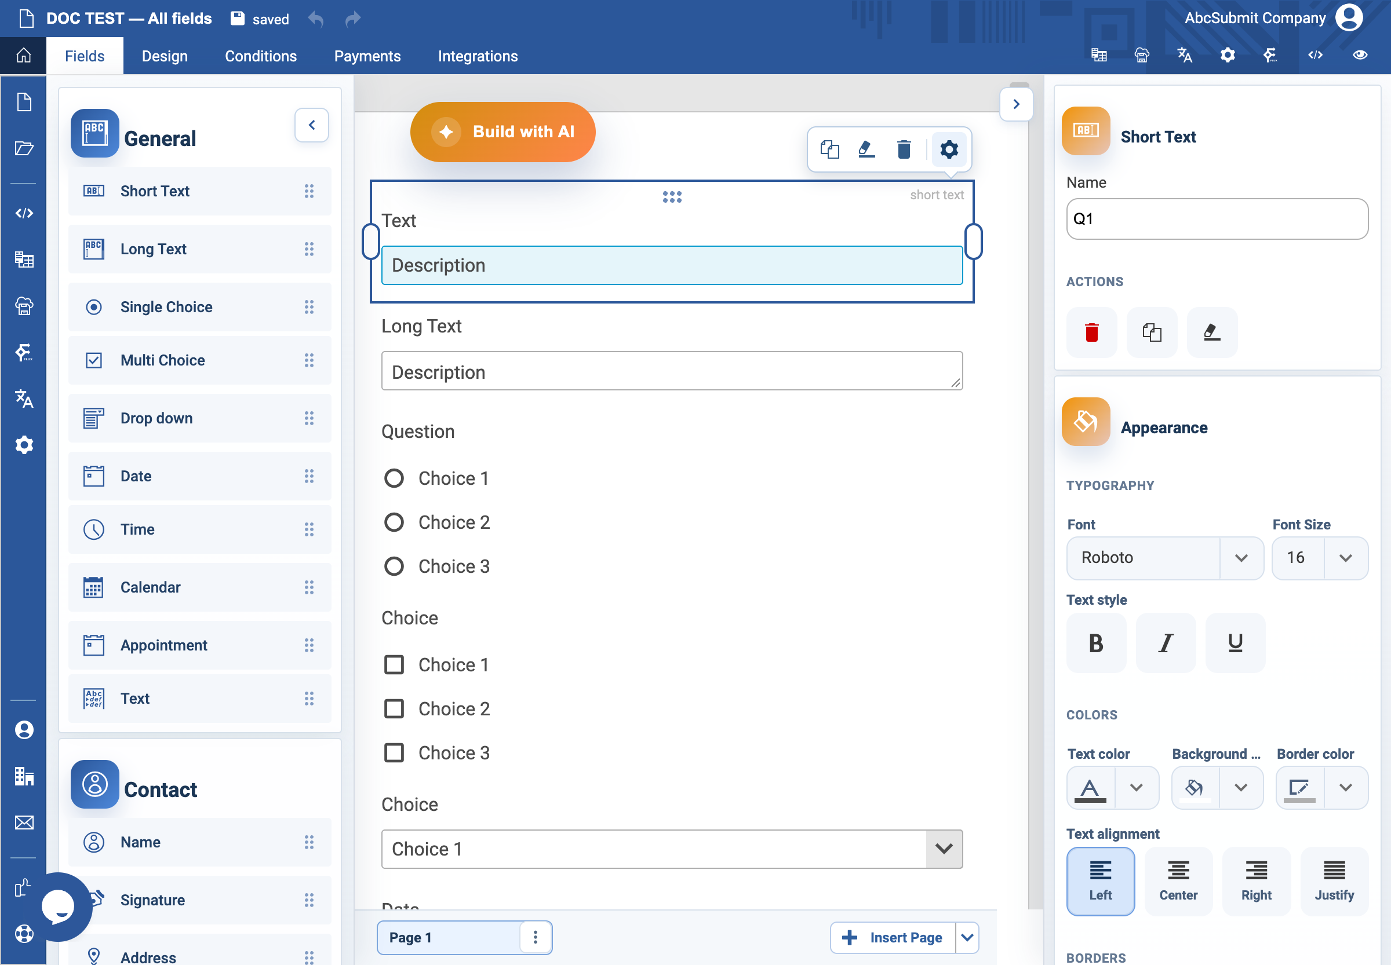Open new document icon in left sidebar
Image resolution: width=1391 pixels, height=965 pixels.
(24, 101)
